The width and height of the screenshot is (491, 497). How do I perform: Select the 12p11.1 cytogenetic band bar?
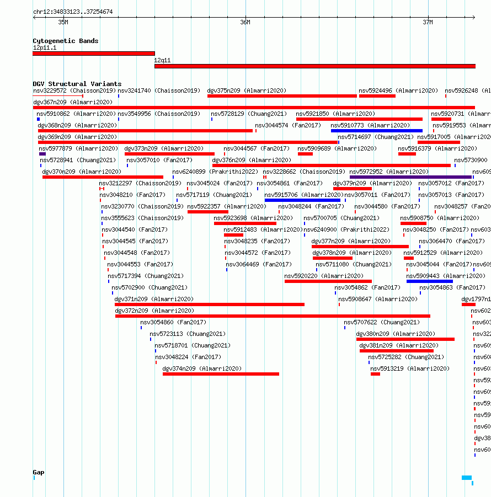pos(94,54)
